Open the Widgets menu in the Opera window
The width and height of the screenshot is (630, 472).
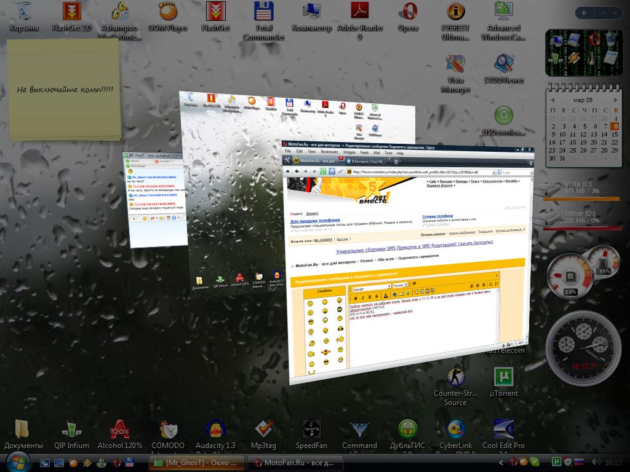(x=349, y=152)
